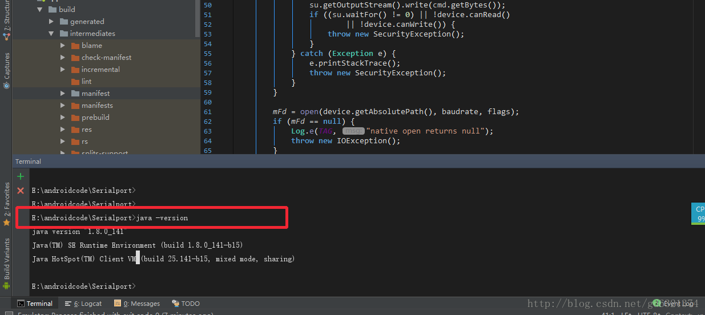Screen dimensions: 705x315
Task: Open the Build Variants side tab
Action: click(x=6, y=264)
